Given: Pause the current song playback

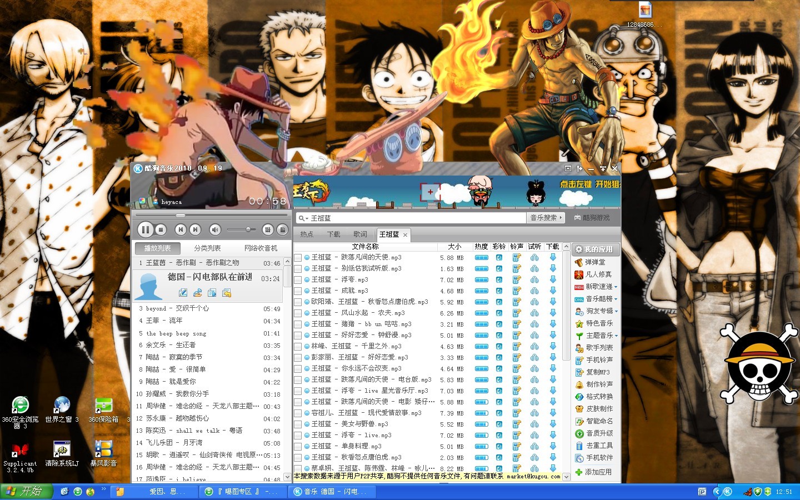Looking at the screenshot, I should point(146,229).
